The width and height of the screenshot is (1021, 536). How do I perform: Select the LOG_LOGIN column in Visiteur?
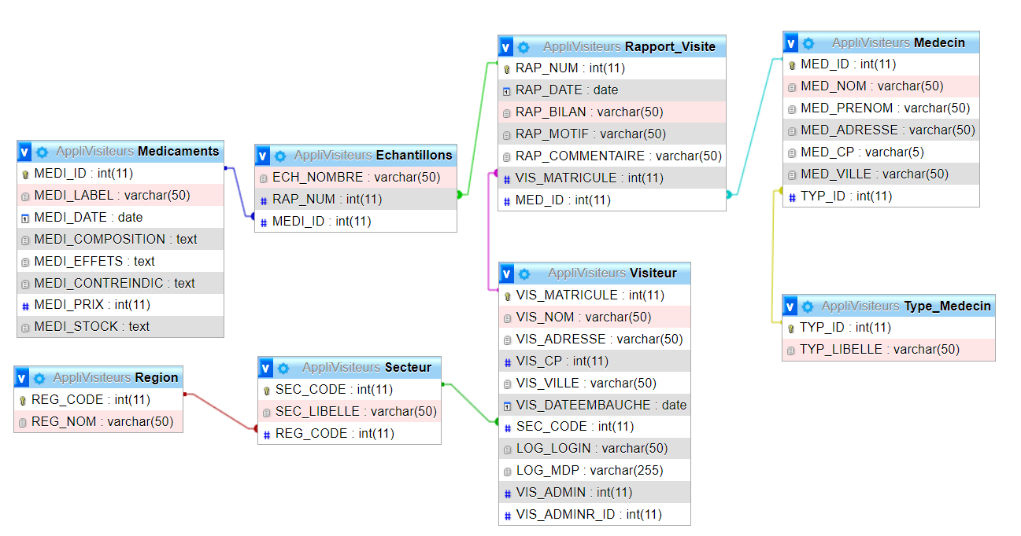(591, 449)
